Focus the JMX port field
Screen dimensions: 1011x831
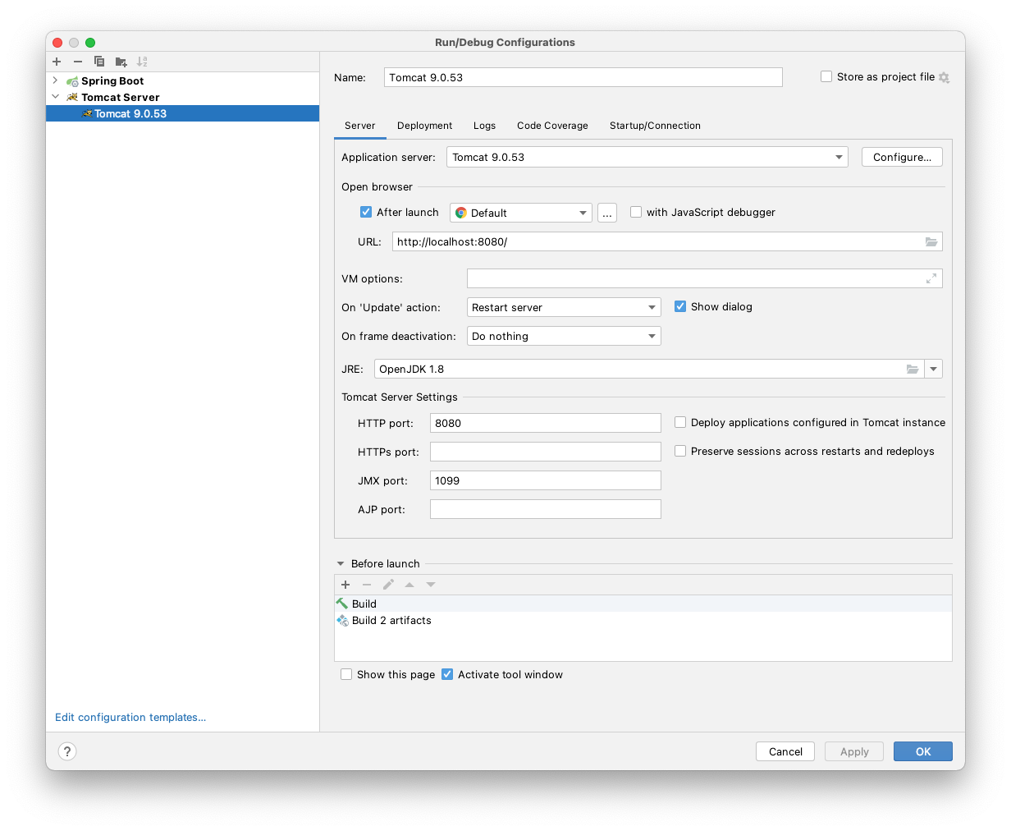546,480
